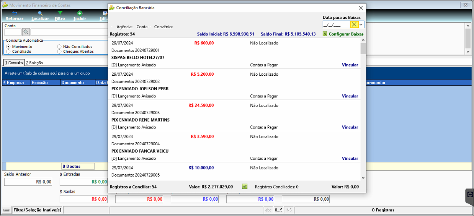Switch to the 1 Consulta tab
Screen dimensions: 474x216
(14, 63)
